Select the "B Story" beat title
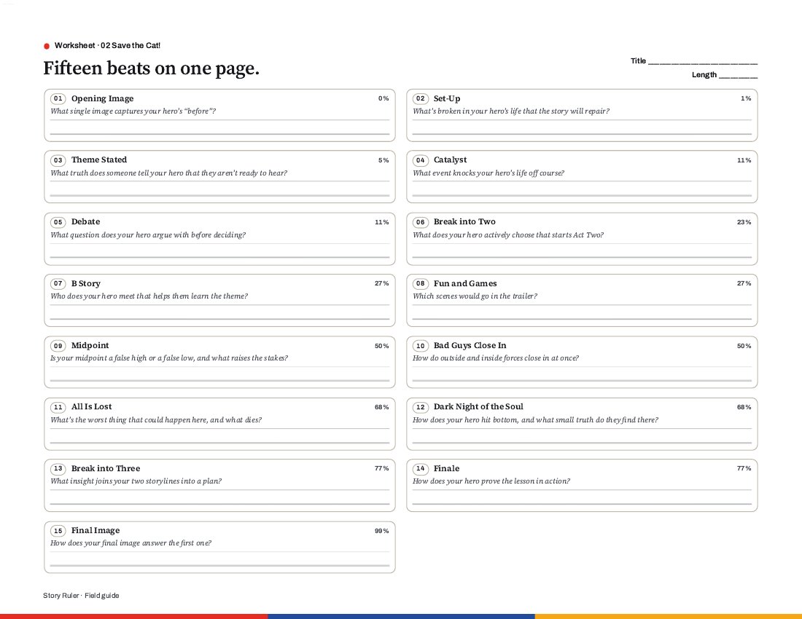Image resolution: width=802 pixels, height=619 pixels. (86, 283)
